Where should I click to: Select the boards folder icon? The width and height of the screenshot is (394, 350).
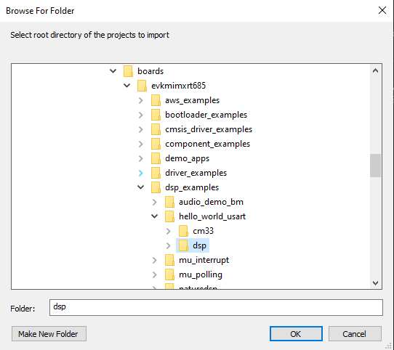tap(128, 71)
